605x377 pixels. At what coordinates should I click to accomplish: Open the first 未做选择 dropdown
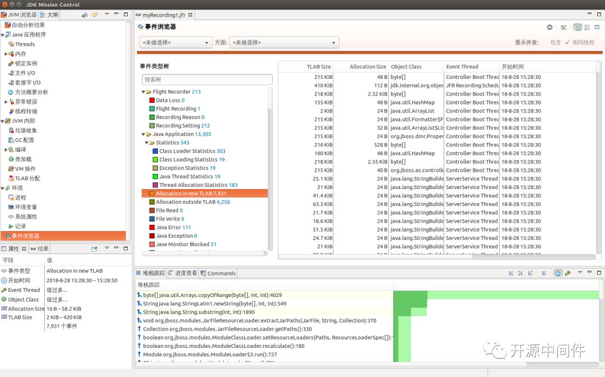pyautogui.click(x=175, y=43)
